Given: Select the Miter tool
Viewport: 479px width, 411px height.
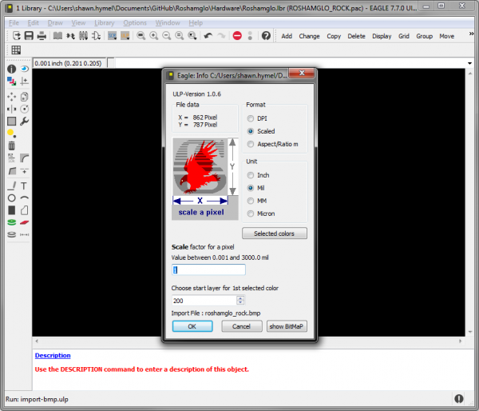Looking at the screenshot, I should 25,158.
